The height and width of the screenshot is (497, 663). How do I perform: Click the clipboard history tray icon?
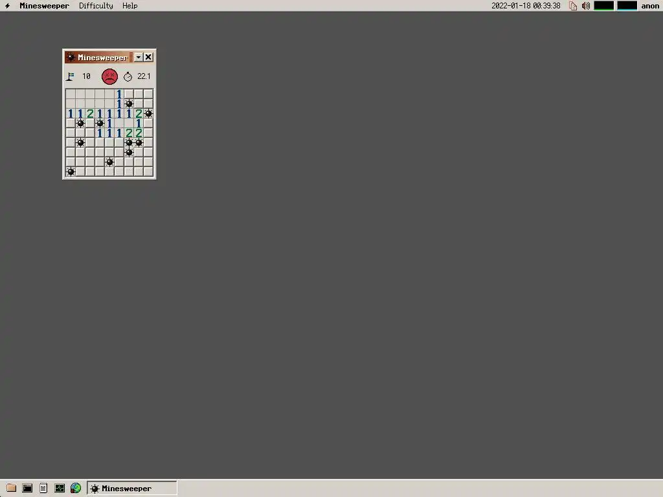(573, 5)
